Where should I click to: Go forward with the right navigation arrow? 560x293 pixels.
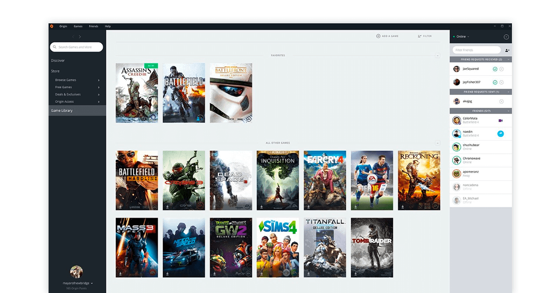click(80, 37)
